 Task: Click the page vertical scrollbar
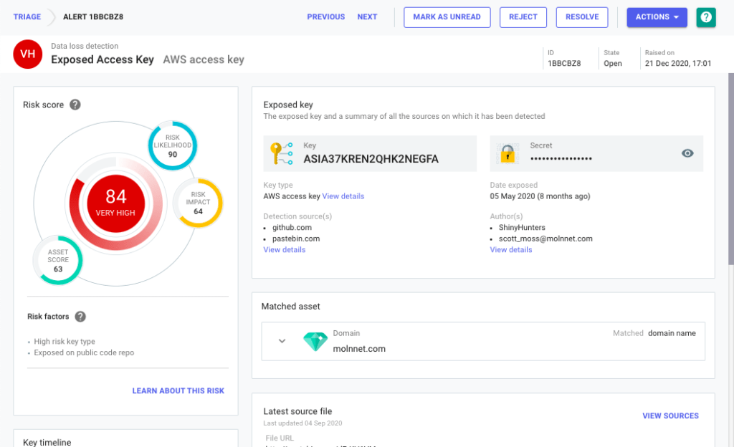[x=730, y=169]
